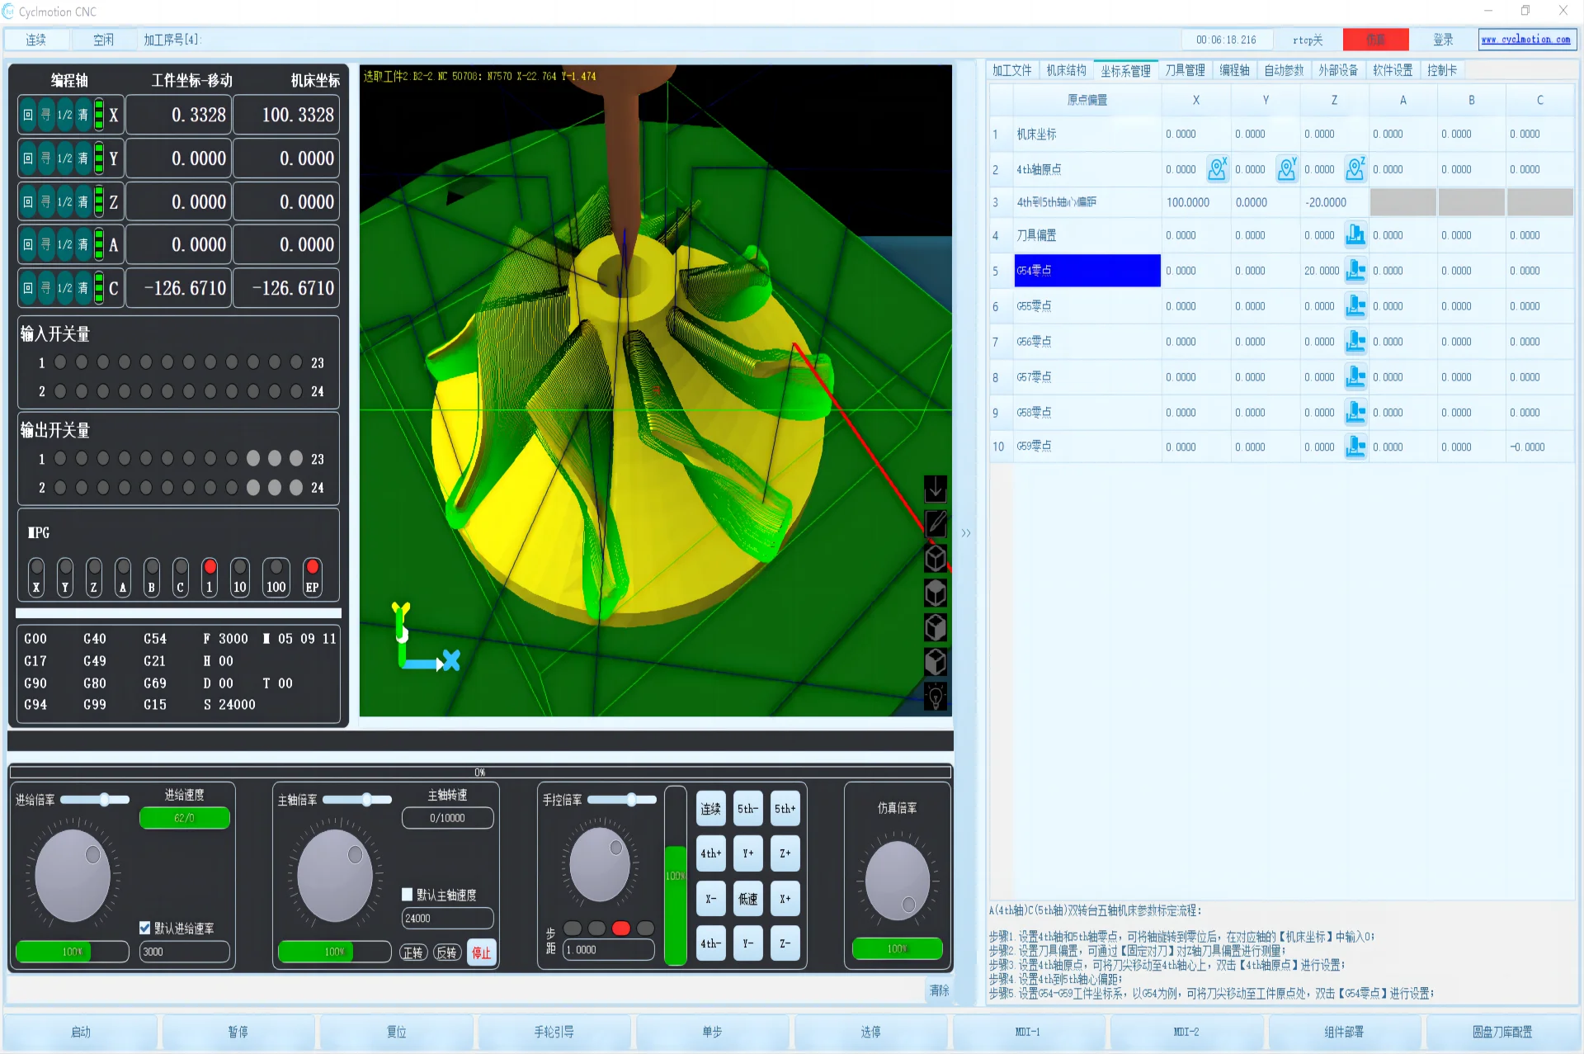Viewport: 1584px width, 1054px height.
Task: Toggle the default feed rate checkbox
Action: point(145,928)
